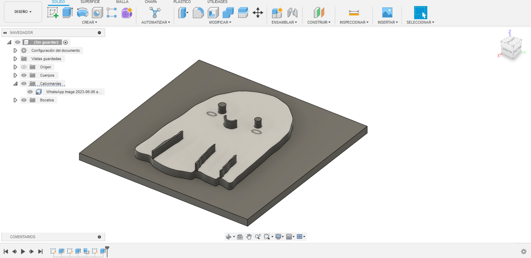Image resolution: width=531 pixels, height=258 pixels.
Task: Expand the Bocetos node
Action: [15, 100]
